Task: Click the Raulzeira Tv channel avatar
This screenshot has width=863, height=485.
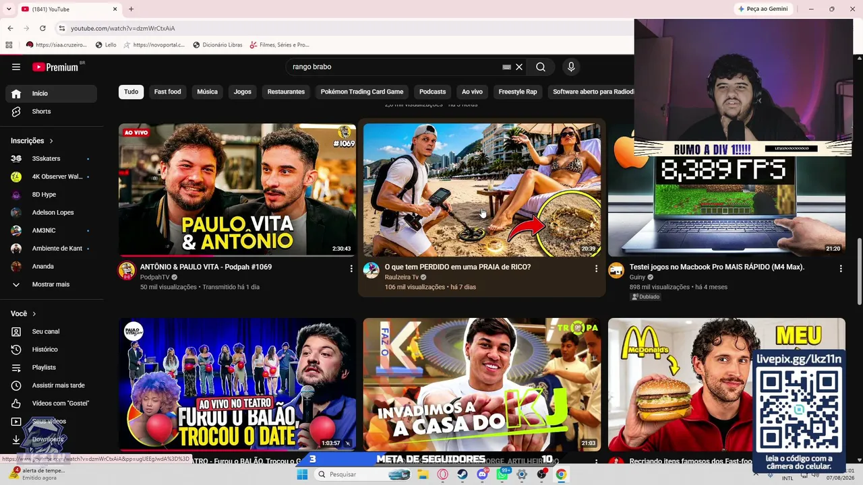Action: pos(371,271)
